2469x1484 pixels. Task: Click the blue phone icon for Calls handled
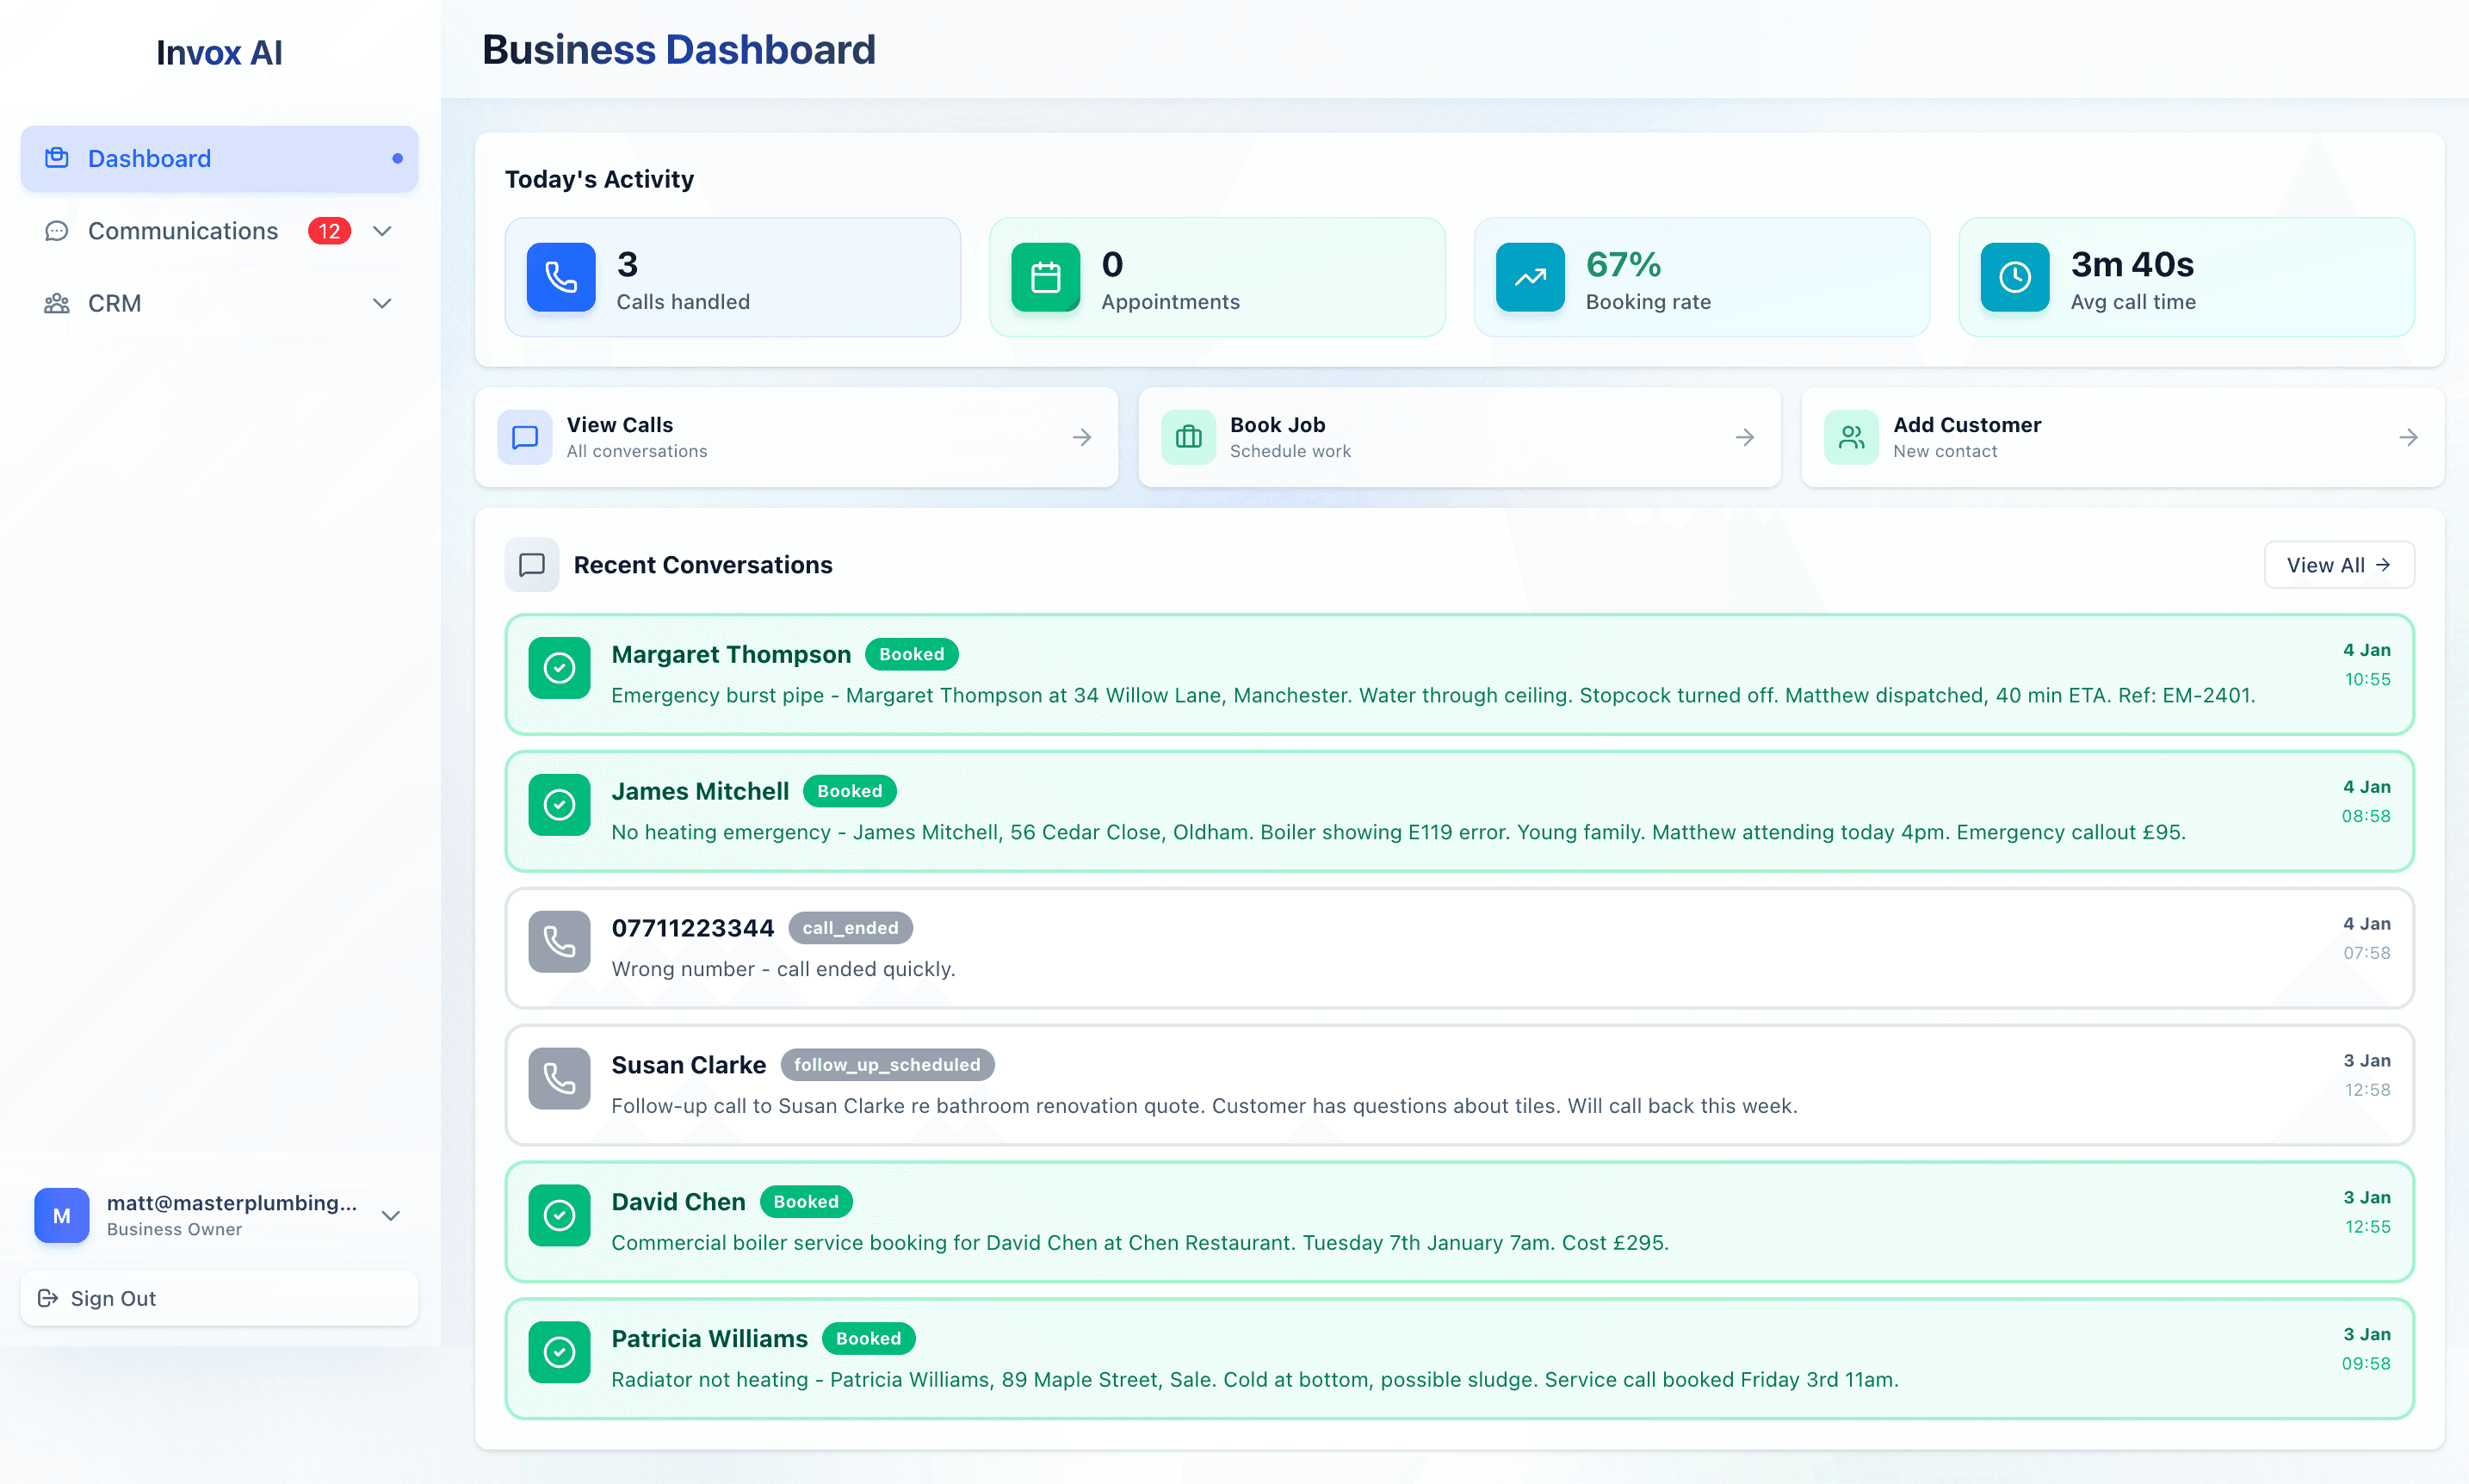[560, 277]
